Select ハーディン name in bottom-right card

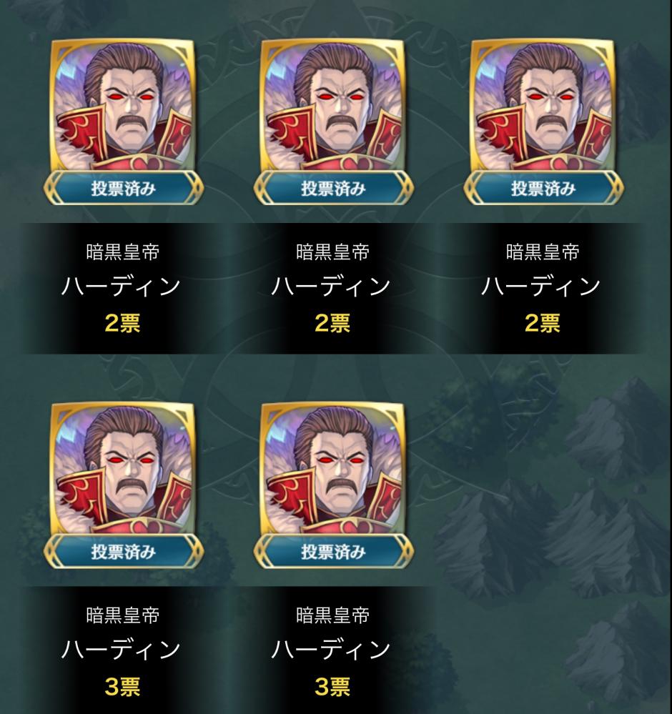point(331,650)
